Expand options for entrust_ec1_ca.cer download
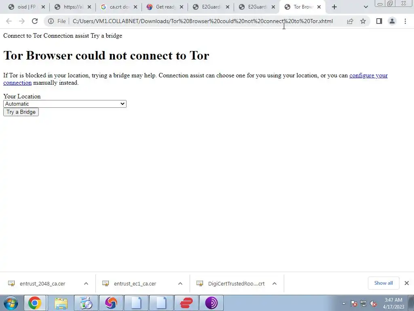 pos(180,283)
